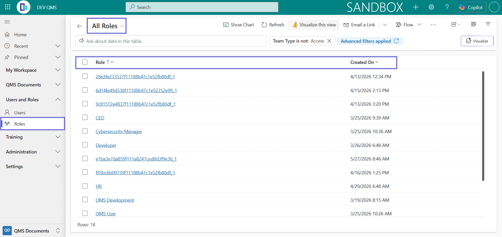Open the Developer role link
The height and width of the screenshot is (237, 502).
click(x=106, y=145)
